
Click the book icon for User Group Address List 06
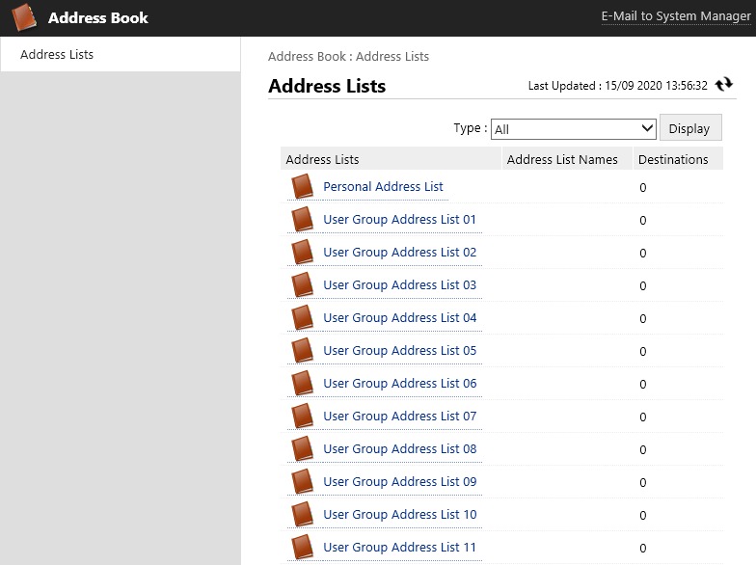[x=303, y=384]
